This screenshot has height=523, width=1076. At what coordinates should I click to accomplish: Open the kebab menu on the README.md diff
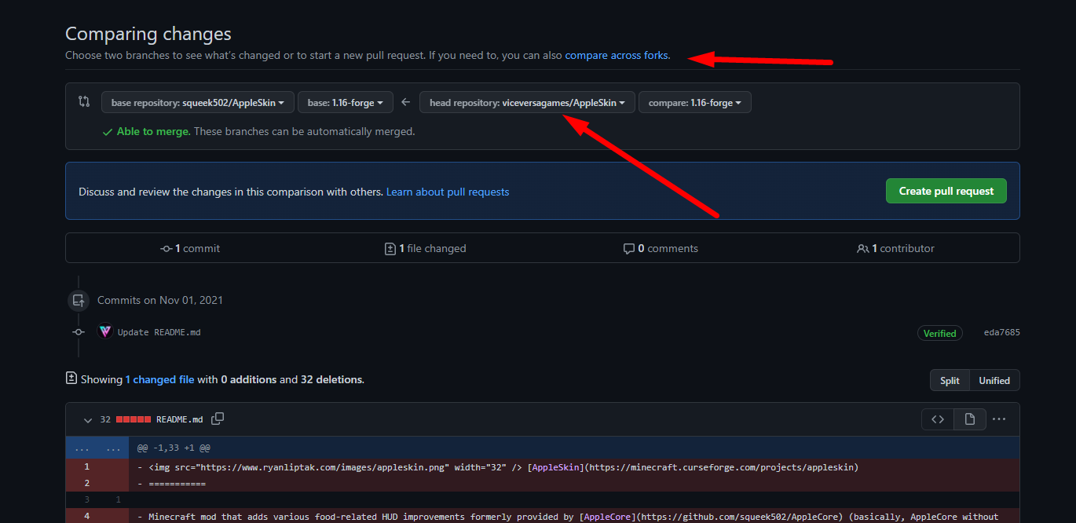click(x=998, y=419)
